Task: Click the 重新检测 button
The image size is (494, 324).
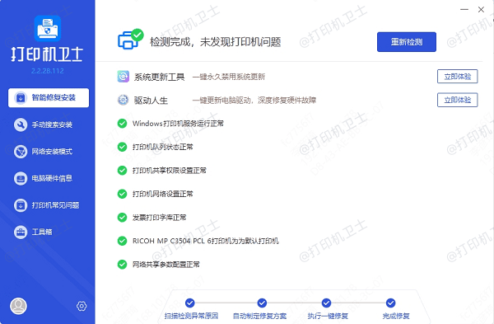Action: tap(407, 42)
